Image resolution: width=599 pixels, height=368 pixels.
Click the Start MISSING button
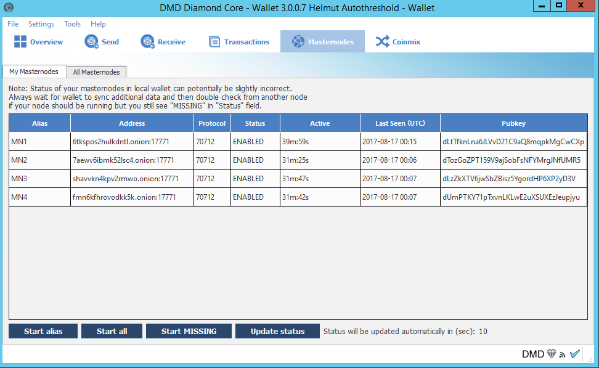pyautogui.click(x=189, y=331)
